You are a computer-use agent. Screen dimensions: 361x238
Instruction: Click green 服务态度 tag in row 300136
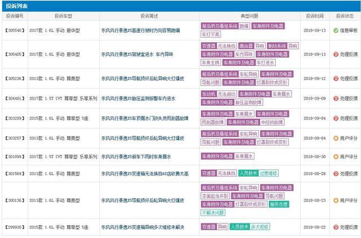(279, 204)
